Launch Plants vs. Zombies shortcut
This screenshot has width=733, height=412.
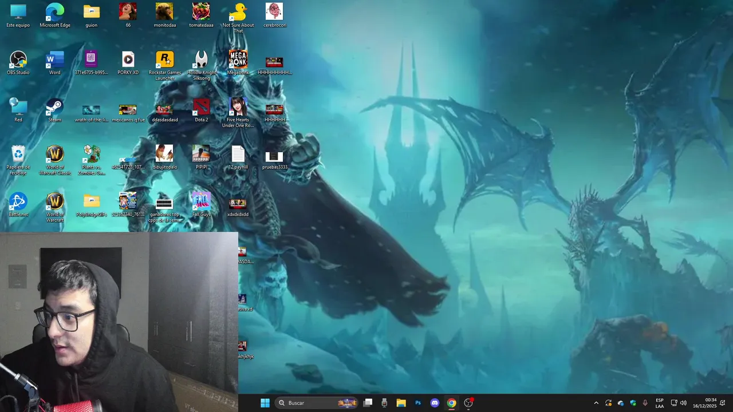(x=91, y=160)
